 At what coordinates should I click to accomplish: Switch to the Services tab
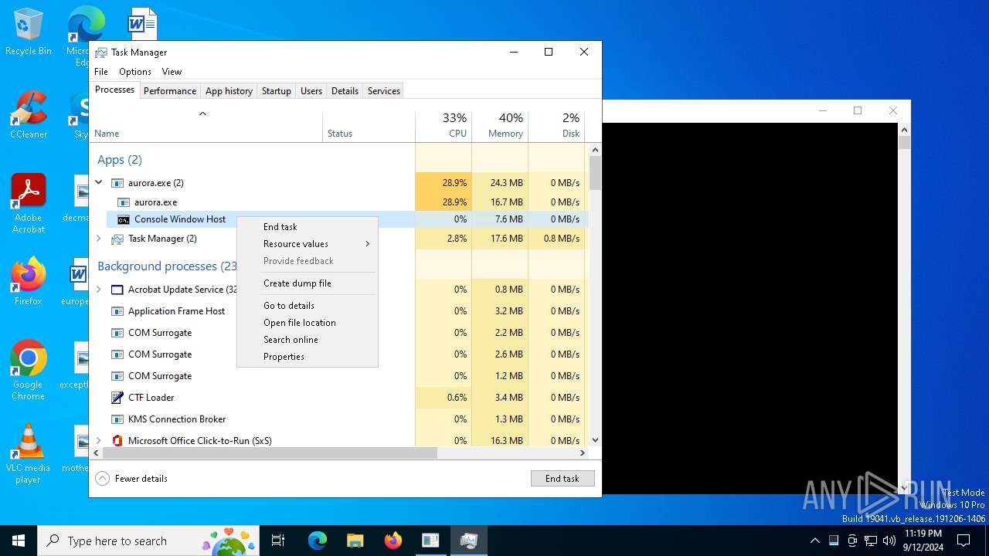pos(384,91)
